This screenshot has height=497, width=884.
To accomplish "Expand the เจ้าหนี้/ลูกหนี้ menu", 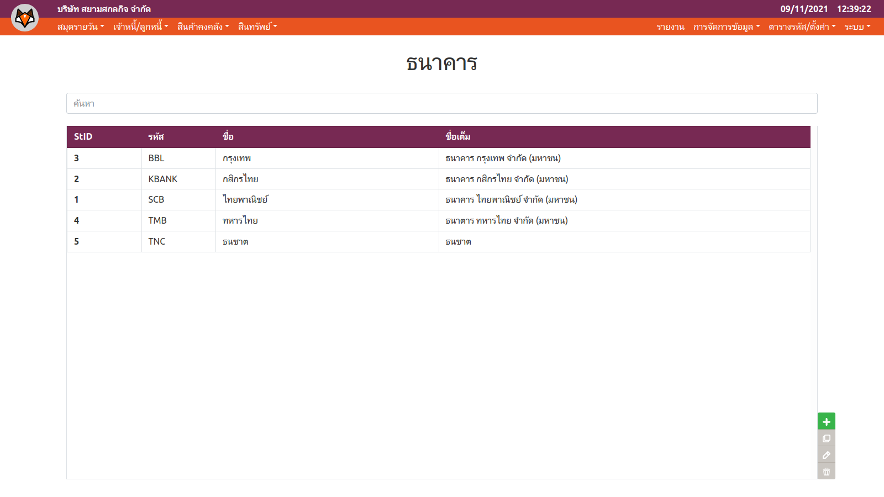I will click(141, 27).
